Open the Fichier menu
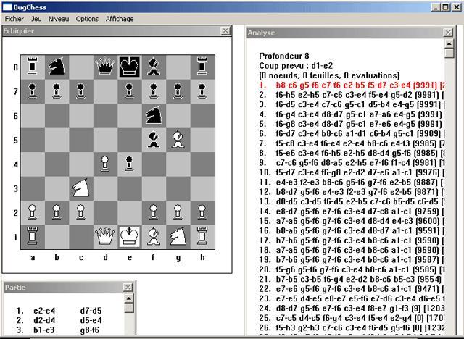 click(x=14, y=19)
